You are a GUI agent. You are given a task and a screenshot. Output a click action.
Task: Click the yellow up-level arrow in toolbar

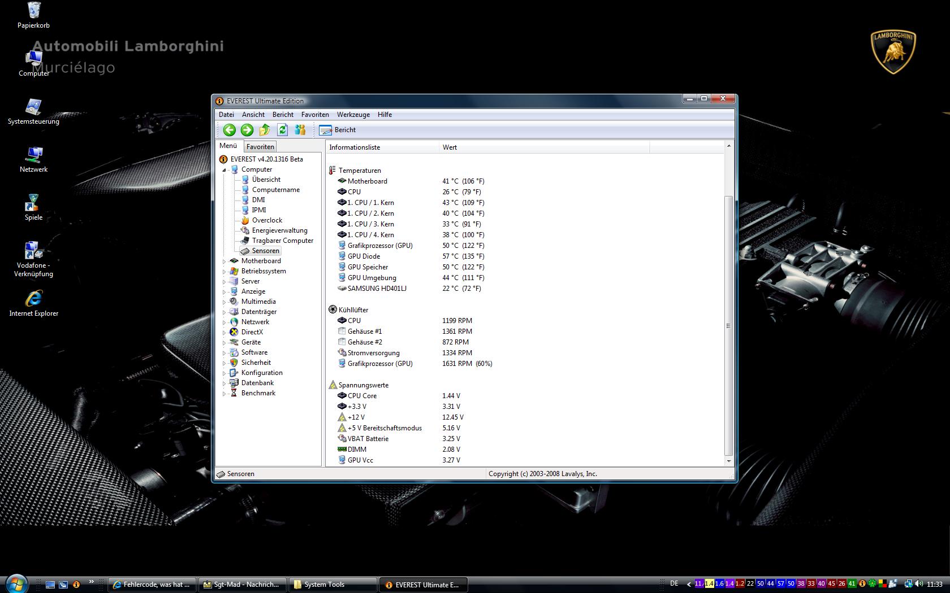click(265, 130)
